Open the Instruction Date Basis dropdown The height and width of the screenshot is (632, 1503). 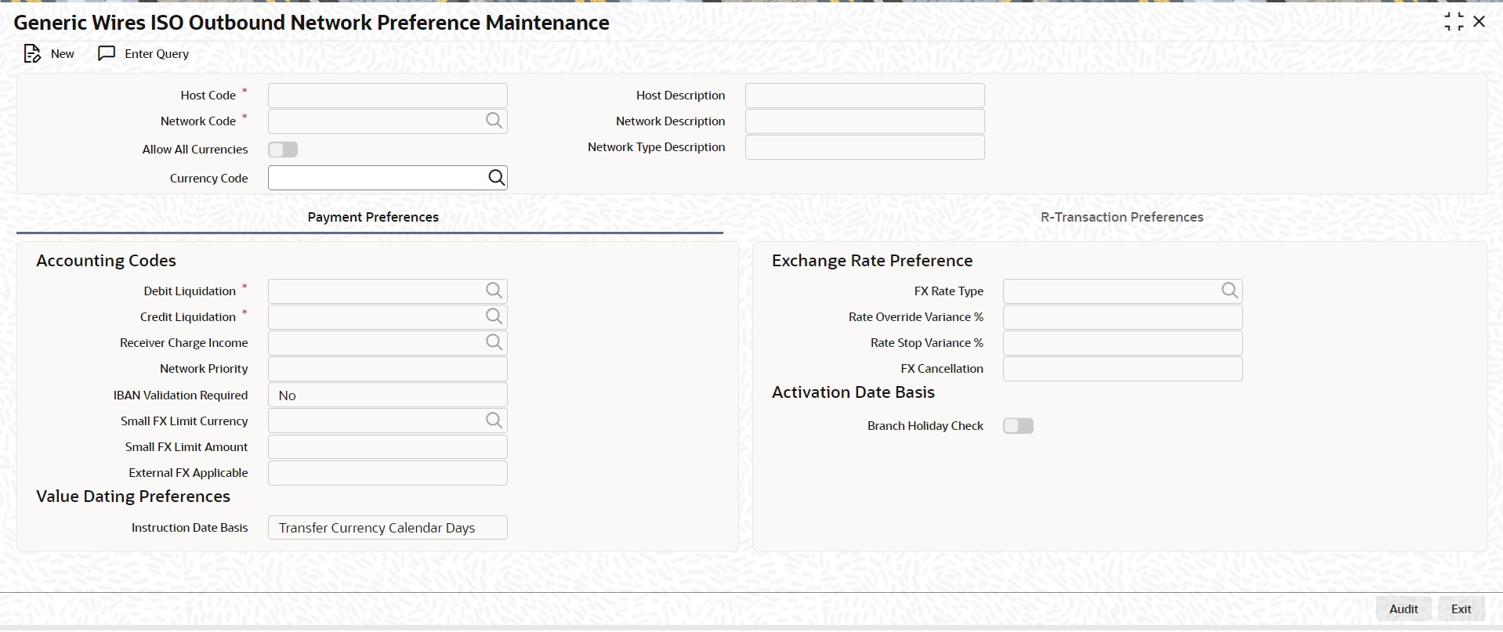[x=388, y=527]
